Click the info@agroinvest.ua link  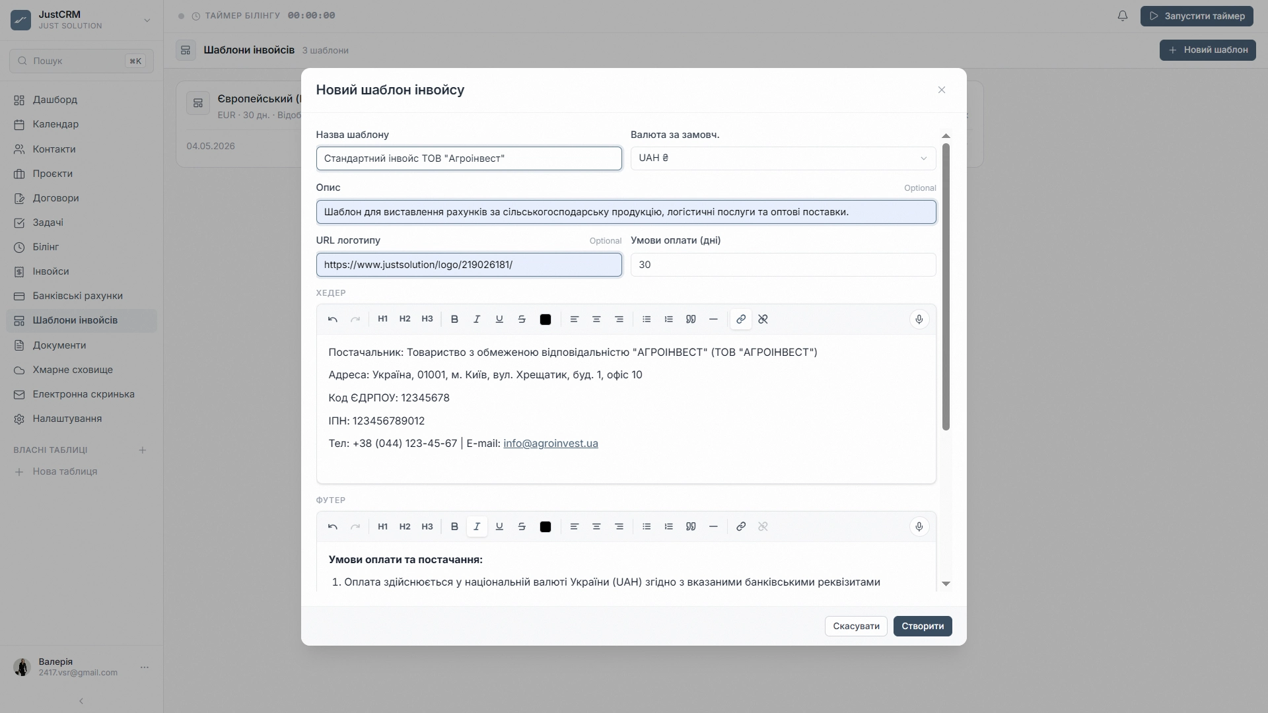(x=551, y=444)
